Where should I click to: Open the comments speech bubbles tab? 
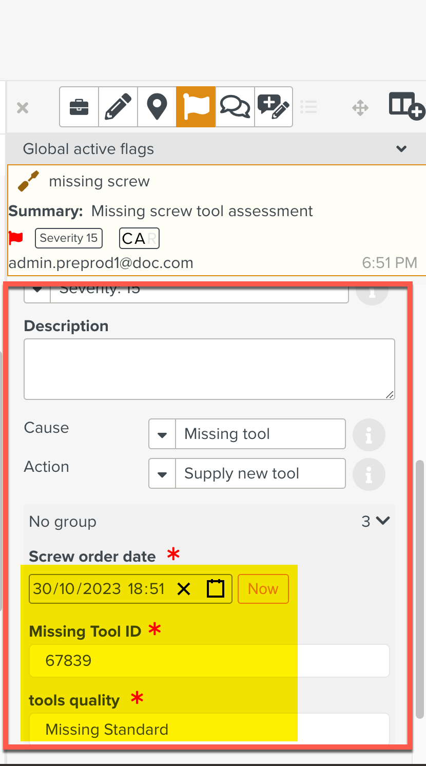(x=235, y=107)
